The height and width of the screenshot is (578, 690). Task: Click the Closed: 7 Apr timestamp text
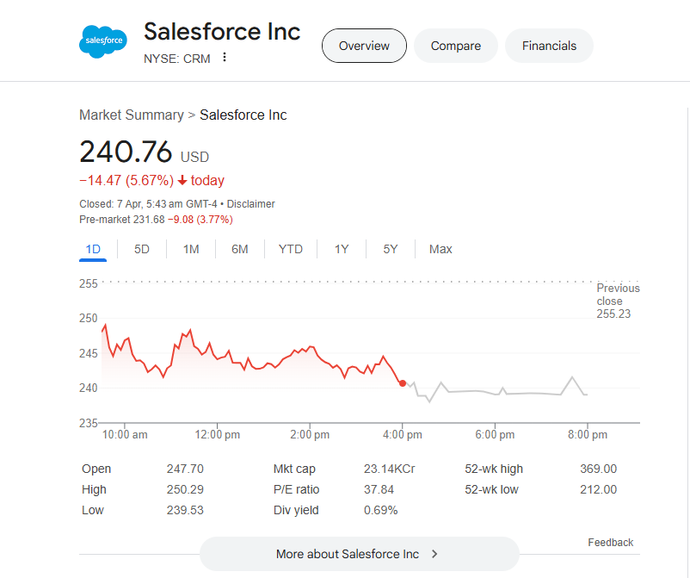pyautogui.click(x=148, y=204)
